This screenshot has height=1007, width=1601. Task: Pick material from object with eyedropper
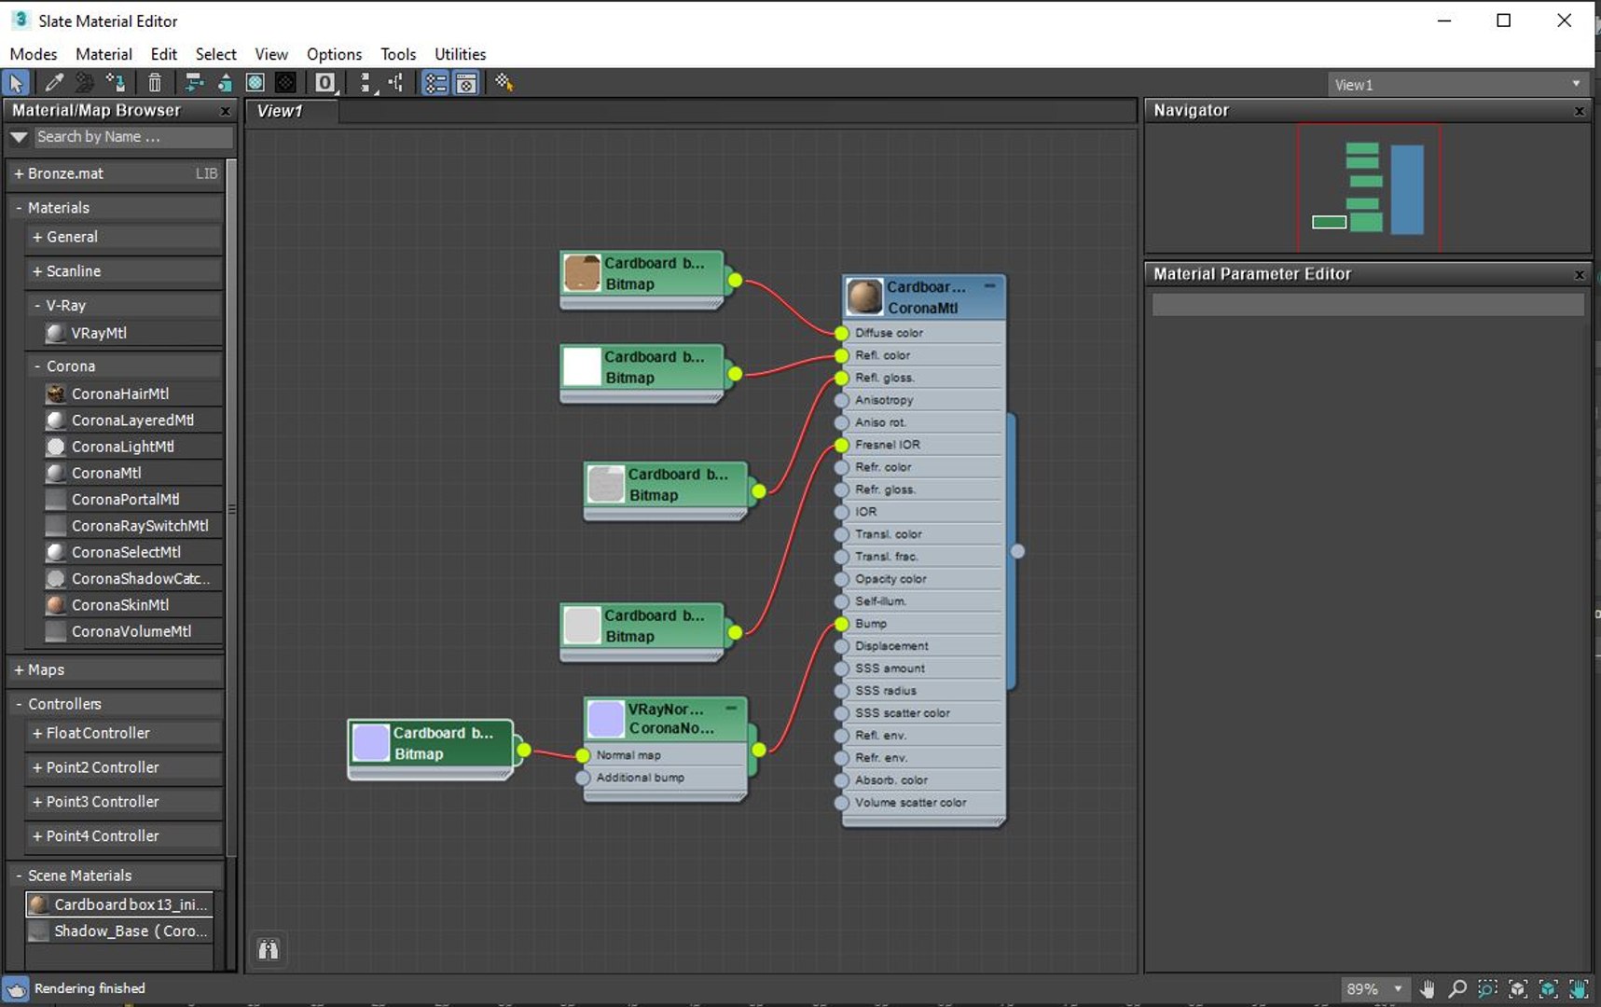pos(54,83)
